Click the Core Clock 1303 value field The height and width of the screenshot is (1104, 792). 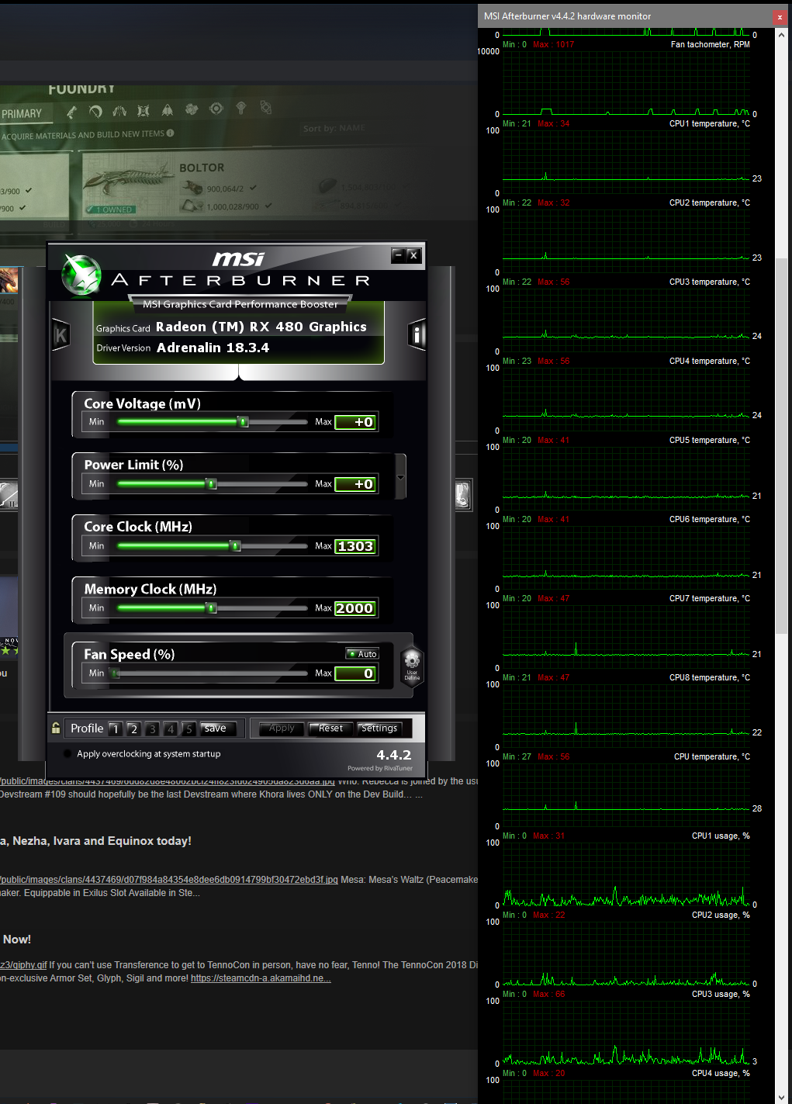(357, 546)
